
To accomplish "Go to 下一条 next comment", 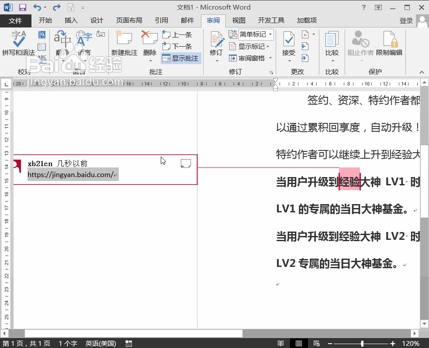I will (177, 46).
